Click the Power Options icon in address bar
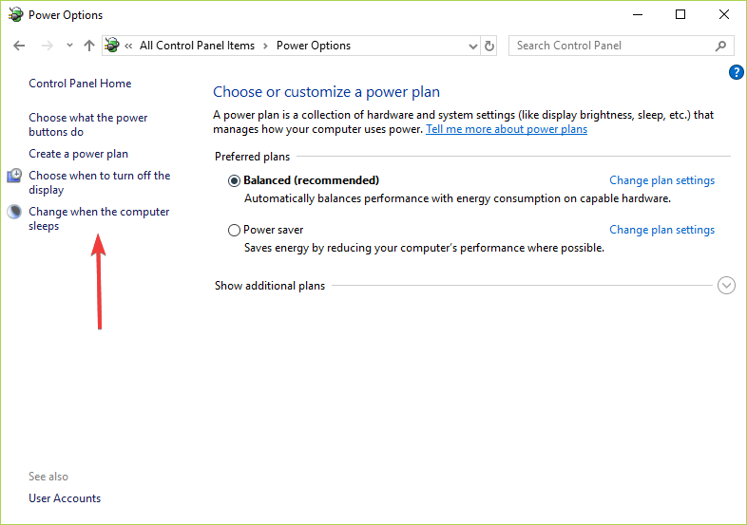 pos(112,46)
